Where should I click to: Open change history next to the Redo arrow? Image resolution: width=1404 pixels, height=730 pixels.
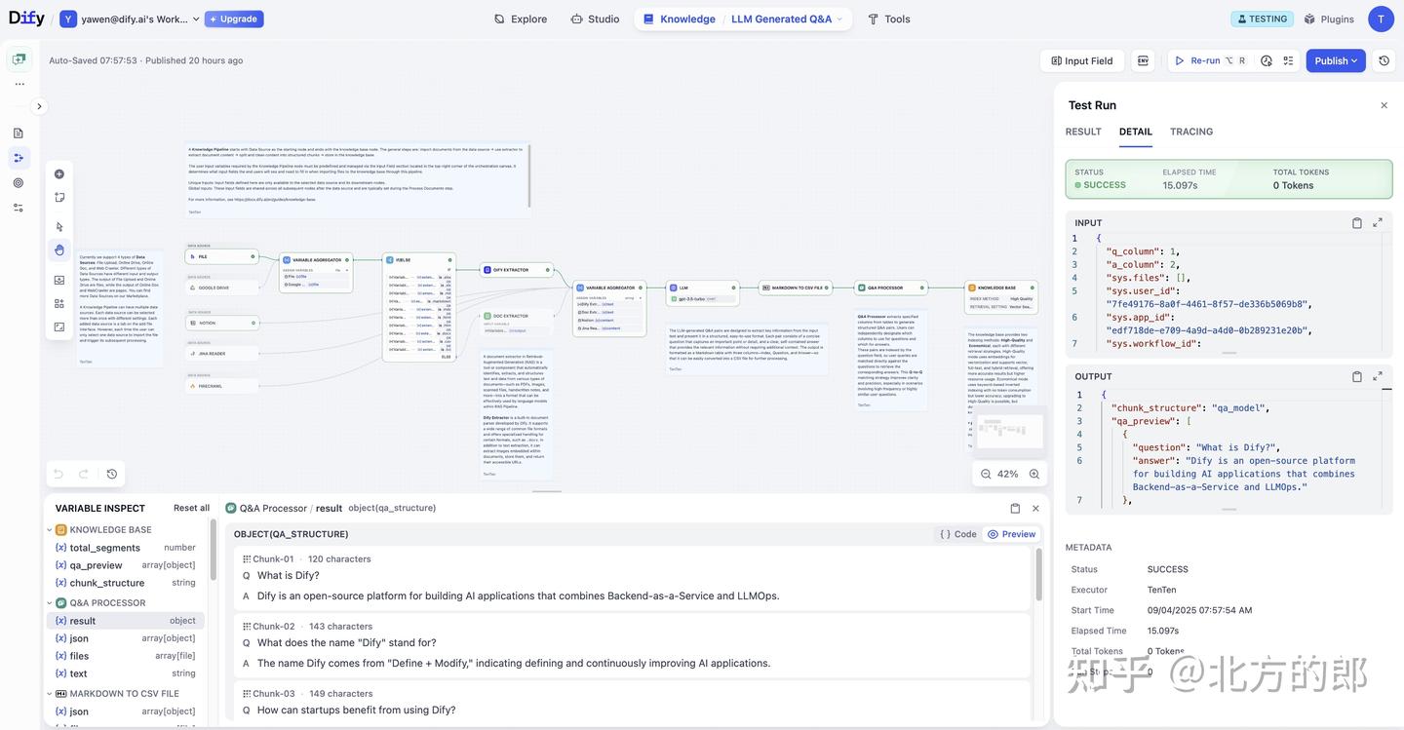[x=112, y=474]
